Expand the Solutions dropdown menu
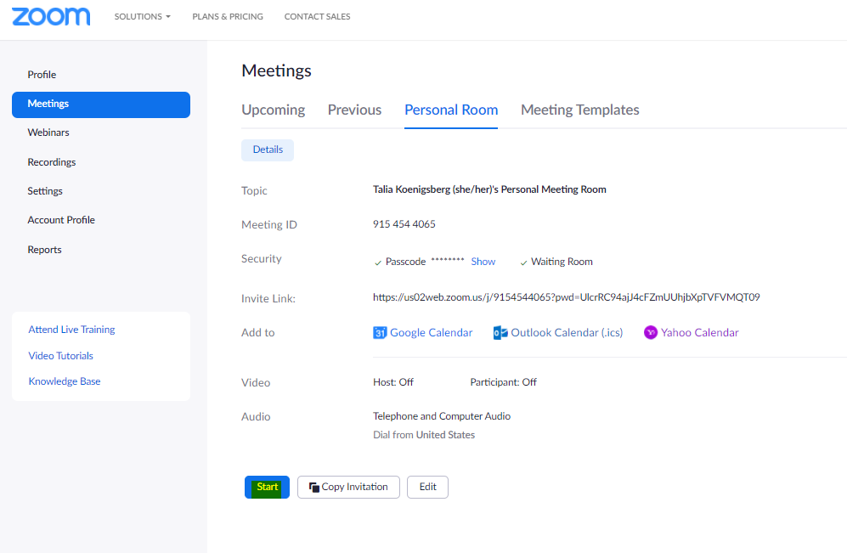 tap(142, 17)
